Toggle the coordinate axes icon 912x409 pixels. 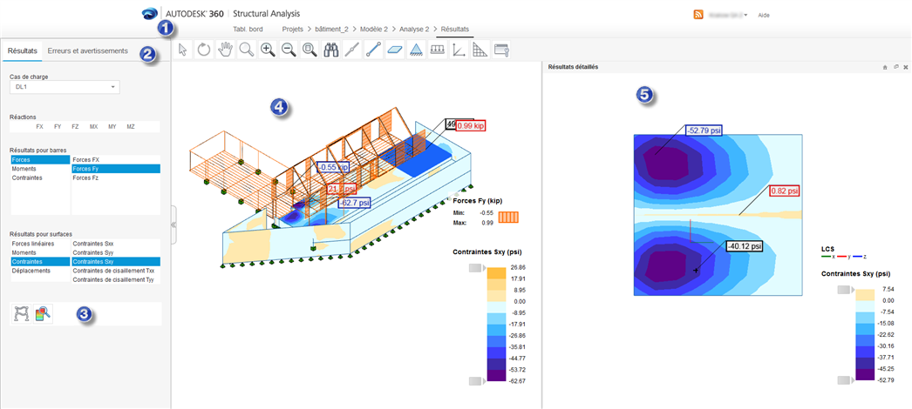point(459,50)
